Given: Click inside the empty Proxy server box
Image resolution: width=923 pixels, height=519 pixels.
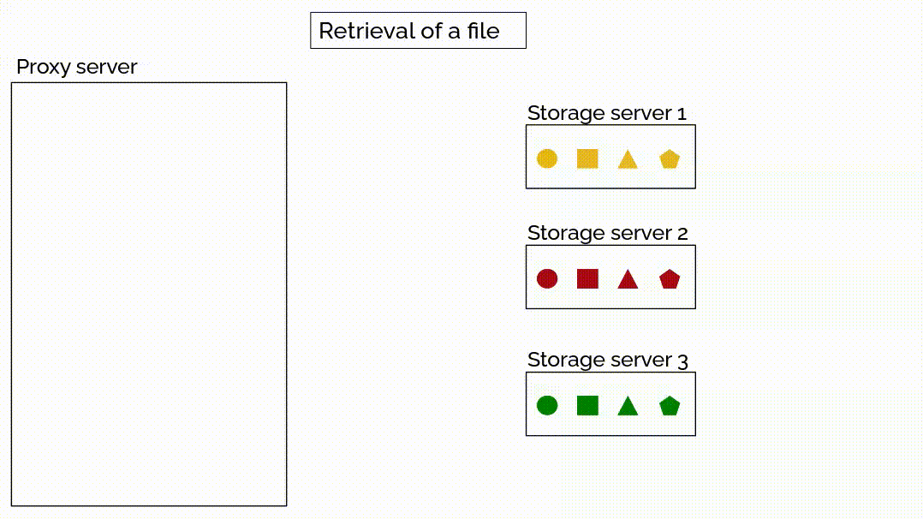Looking at the screenshot, I should (x=149, y=294).
